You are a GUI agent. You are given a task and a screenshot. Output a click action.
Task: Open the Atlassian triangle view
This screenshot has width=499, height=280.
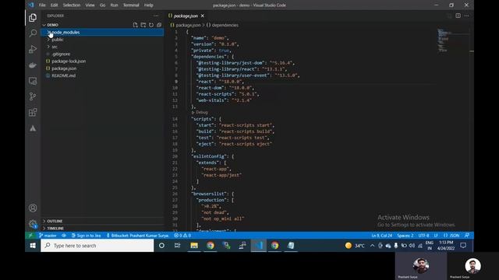click(33, 128)
